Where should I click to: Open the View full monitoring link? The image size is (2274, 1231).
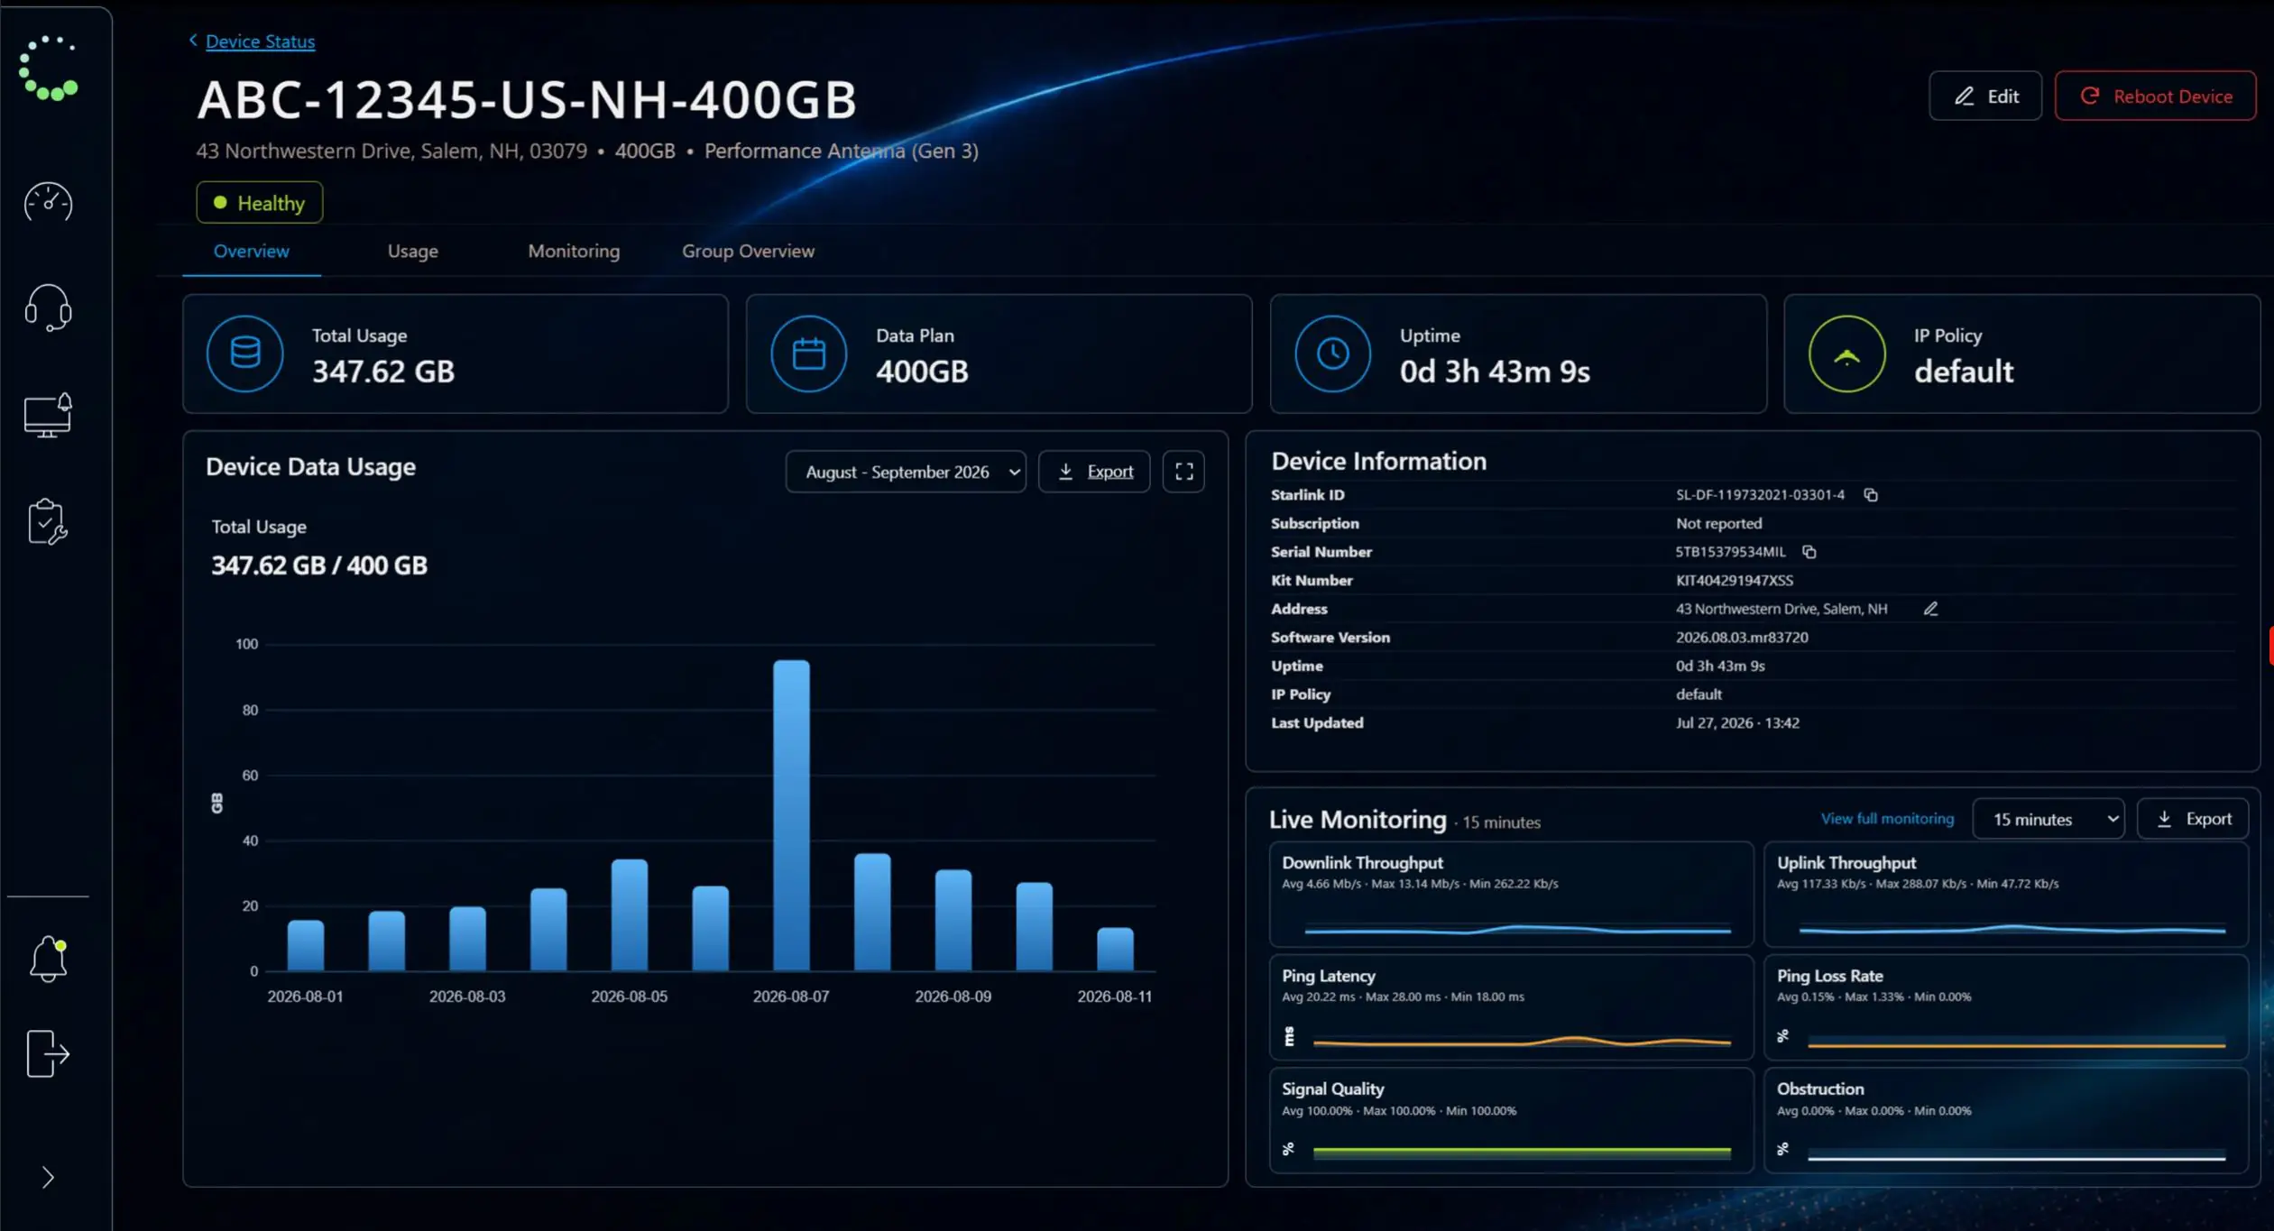pyautogui.click(x=1887, y=819)
